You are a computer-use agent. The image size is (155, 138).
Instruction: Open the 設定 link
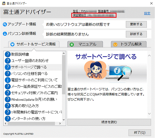coord(147,13)
